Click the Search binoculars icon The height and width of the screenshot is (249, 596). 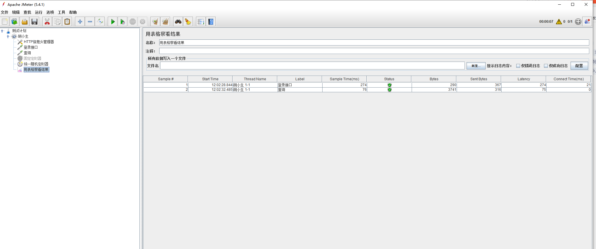click(x=178, y=22)
